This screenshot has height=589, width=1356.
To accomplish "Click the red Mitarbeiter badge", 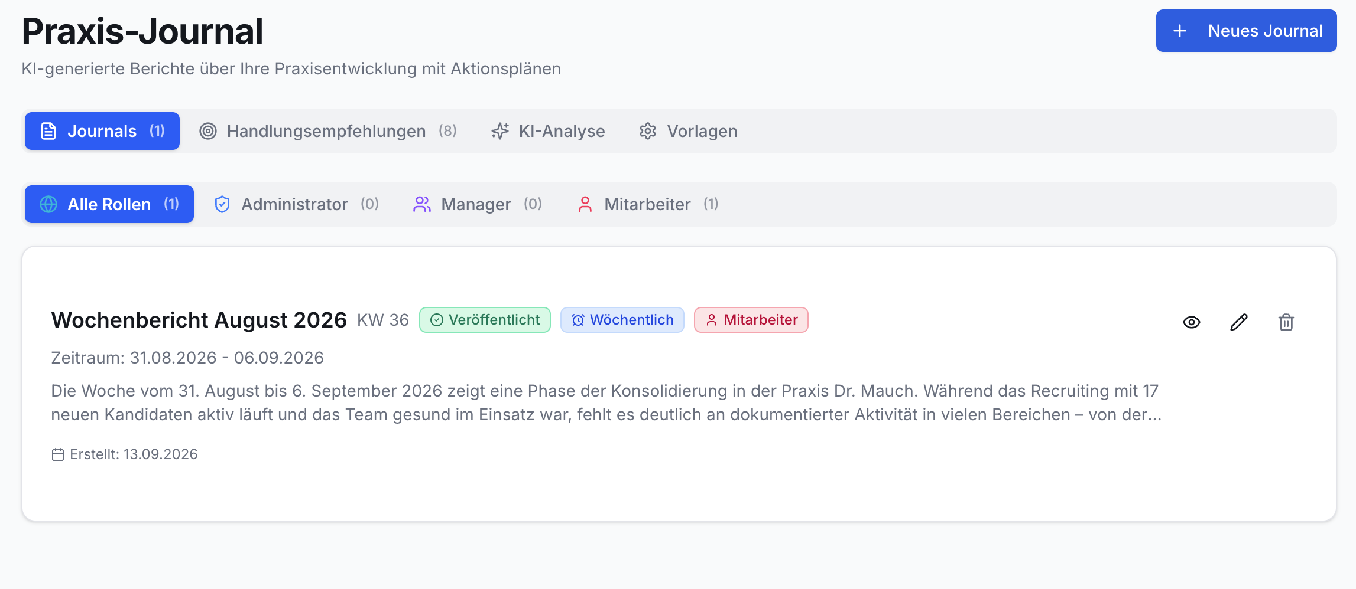I will [751, 320].
